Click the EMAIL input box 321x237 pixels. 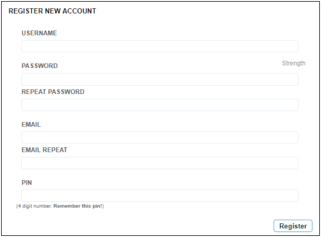[160, 137]
